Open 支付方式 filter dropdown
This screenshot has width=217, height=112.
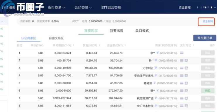pos(194,45)
